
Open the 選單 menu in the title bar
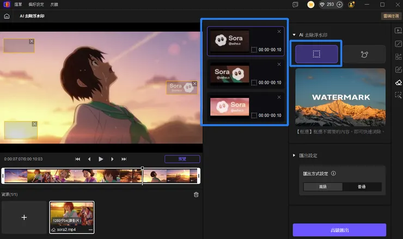[18, 4]
